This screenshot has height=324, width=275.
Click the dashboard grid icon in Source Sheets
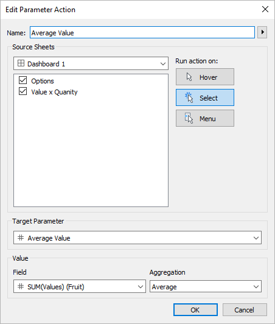(21, 63)
